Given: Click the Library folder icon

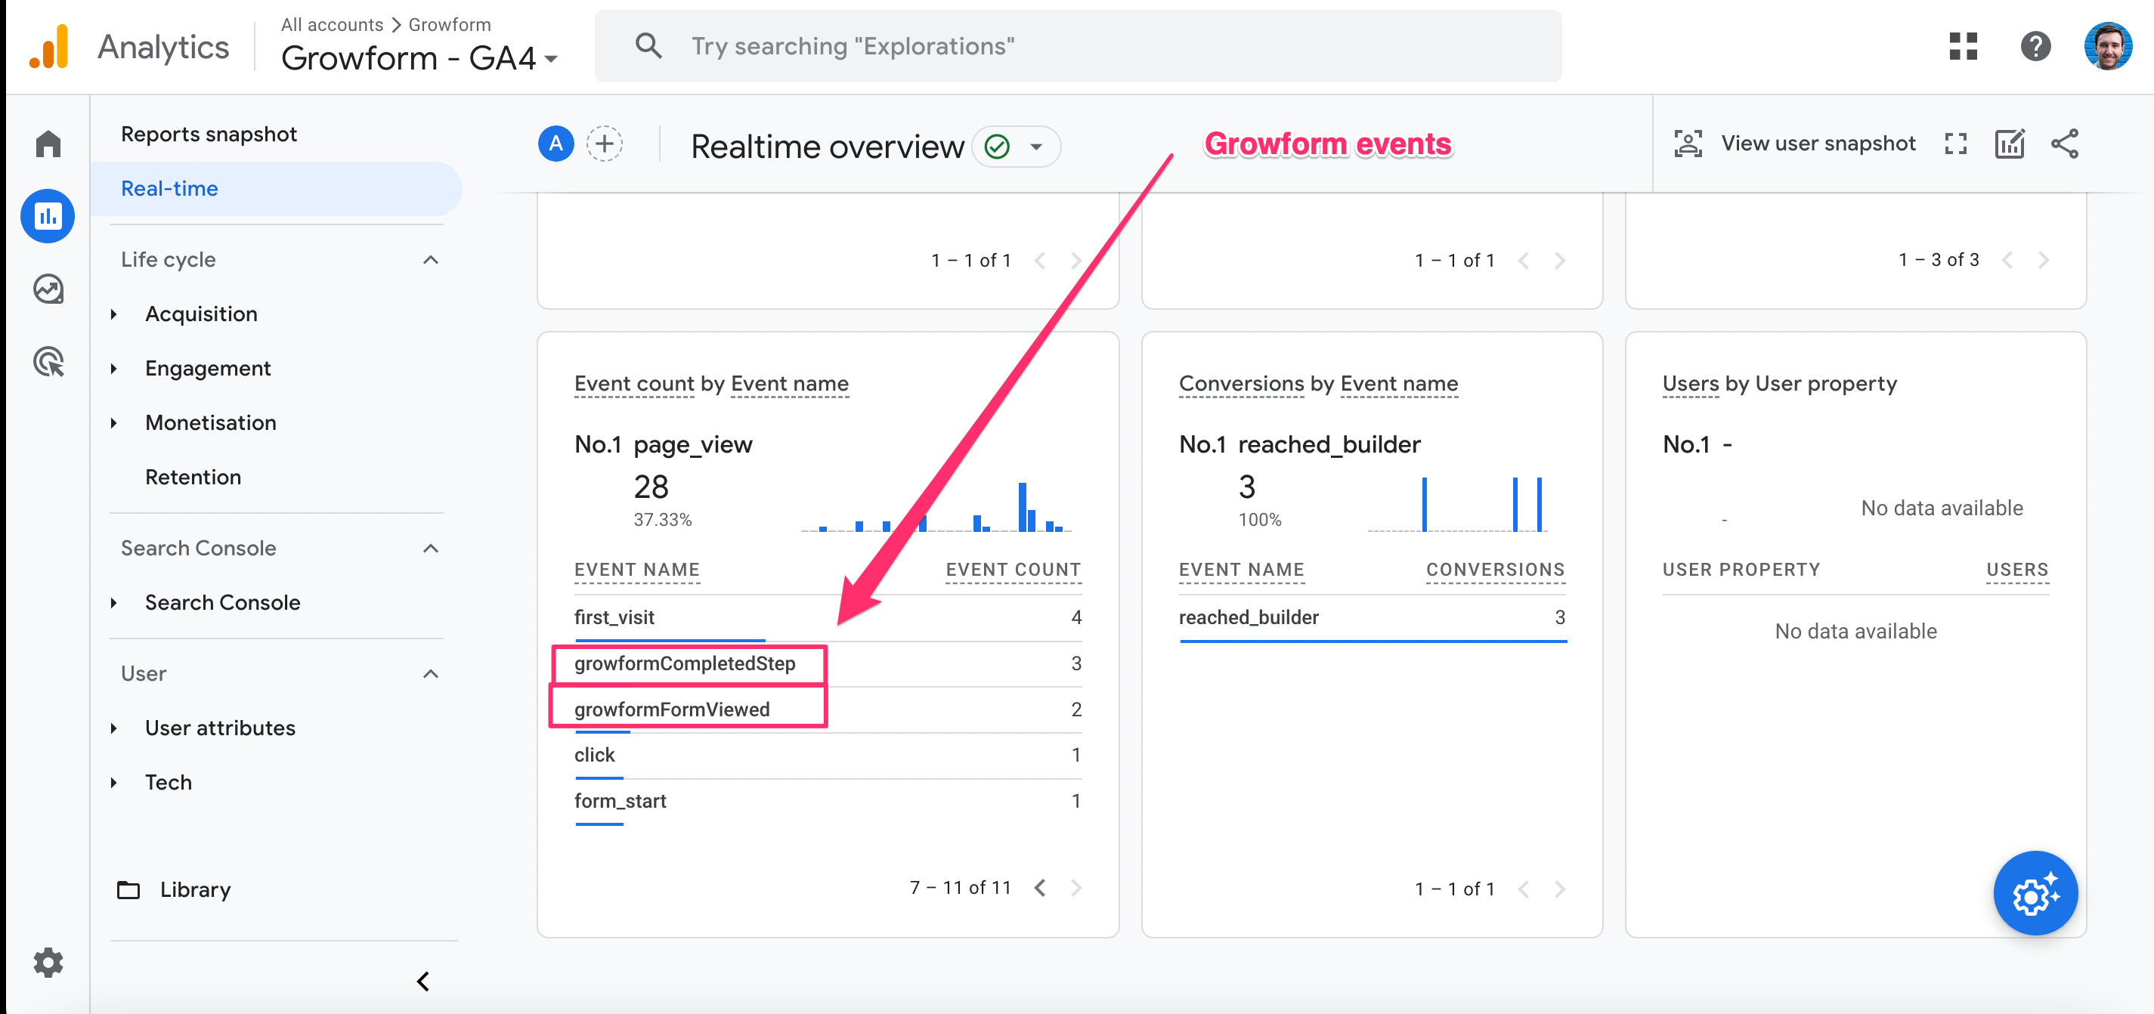Looking at the screenshot, I should pos(128,889).
